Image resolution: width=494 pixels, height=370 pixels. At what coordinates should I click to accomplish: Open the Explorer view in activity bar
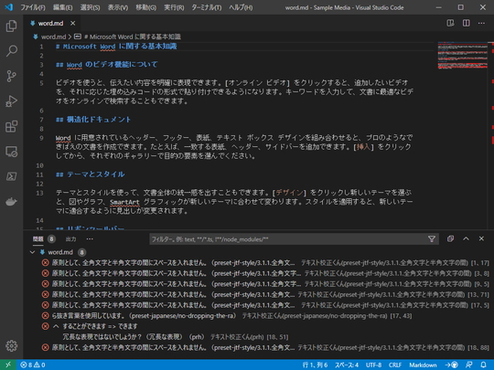coord(11,26)
